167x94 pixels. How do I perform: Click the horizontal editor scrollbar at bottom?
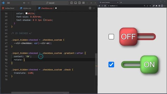point(40,93)
